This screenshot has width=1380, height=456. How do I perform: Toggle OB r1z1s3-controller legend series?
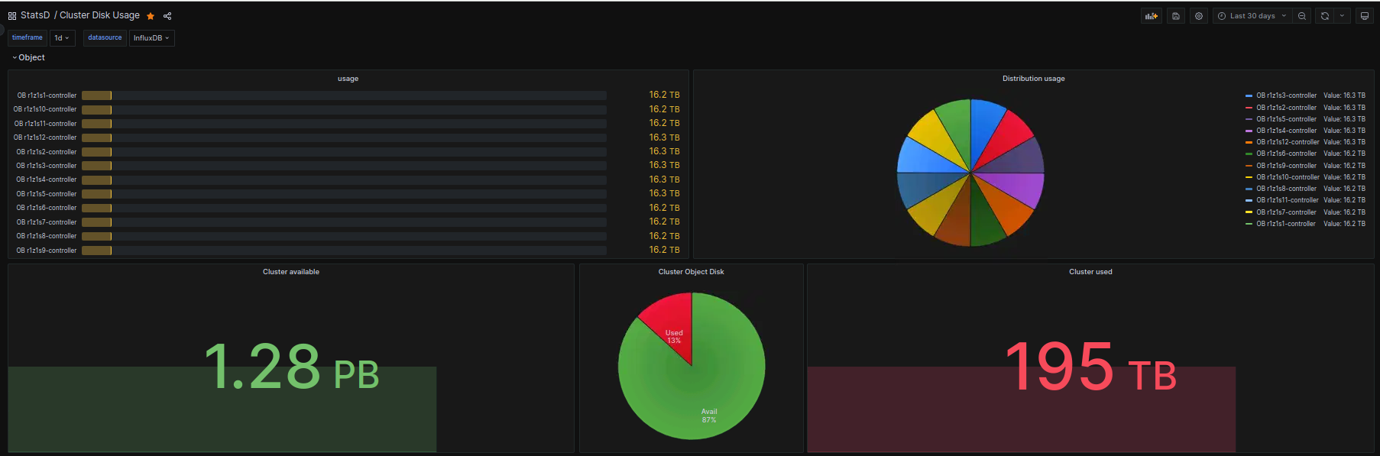tap(1286, 95)
